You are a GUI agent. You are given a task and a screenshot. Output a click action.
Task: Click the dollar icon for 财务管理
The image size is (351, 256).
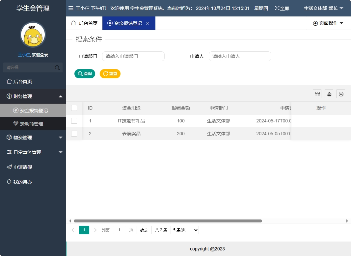tap(9, 96)
